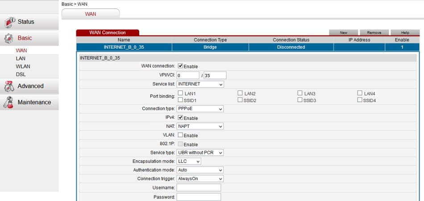Open the Status section icon
This screenshot has height=201, width=424.
10,22
